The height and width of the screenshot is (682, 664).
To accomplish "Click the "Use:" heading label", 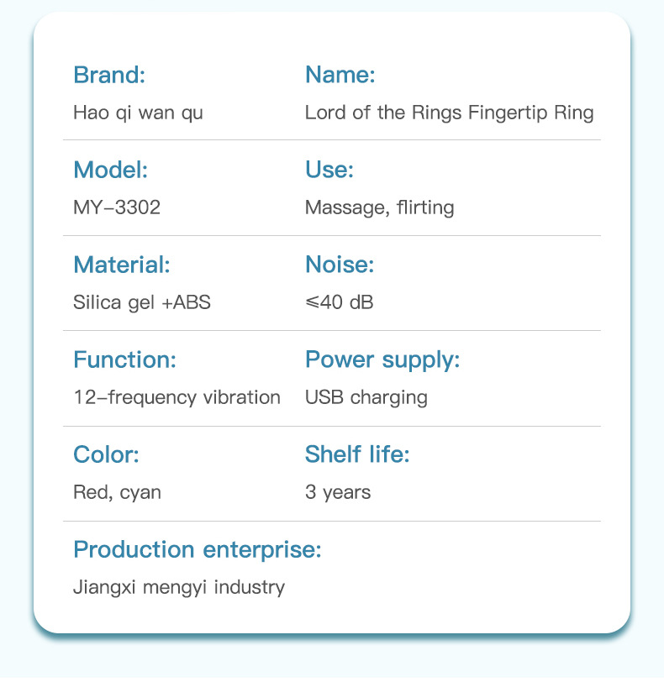I will click(329, 170).
